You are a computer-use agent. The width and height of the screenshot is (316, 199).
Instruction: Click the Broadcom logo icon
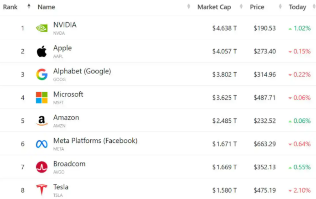pyautogui.click(x=41, y=167)
